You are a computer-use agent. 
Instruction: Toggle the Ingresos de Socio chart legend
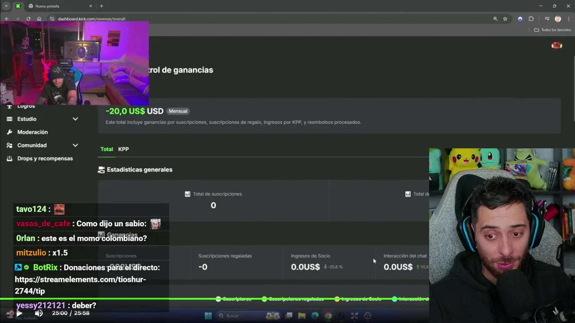point(358,299)
